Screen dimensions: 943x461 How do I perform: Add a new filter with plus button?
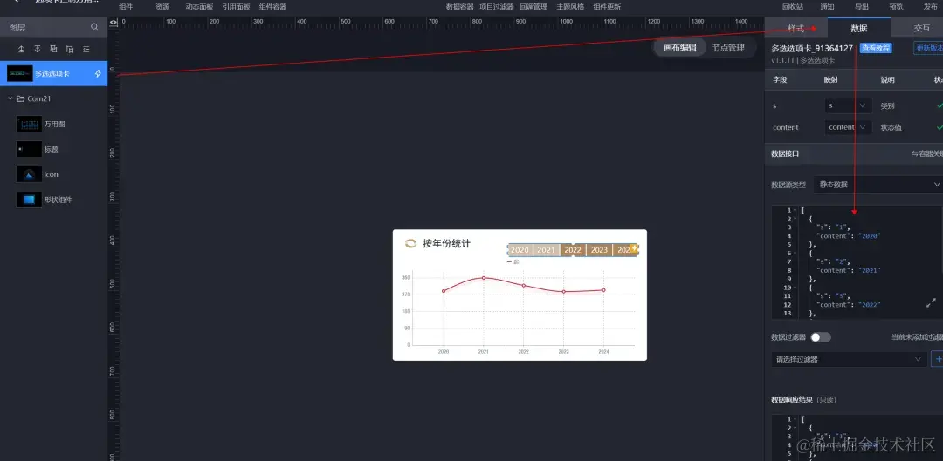pos(937,359)
